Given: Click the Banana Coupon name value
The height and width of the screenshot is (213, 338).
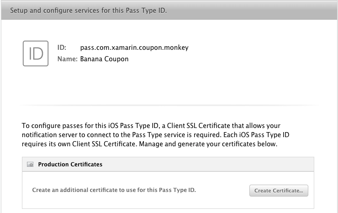Looking at the screenshot, I should [x=104, y=59].
